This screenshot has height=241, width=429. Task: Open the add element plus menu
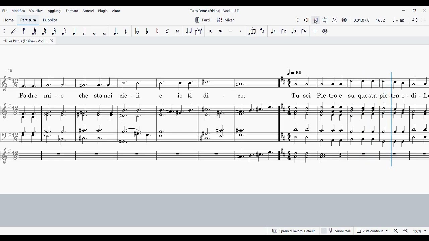(x=315, y=31)
